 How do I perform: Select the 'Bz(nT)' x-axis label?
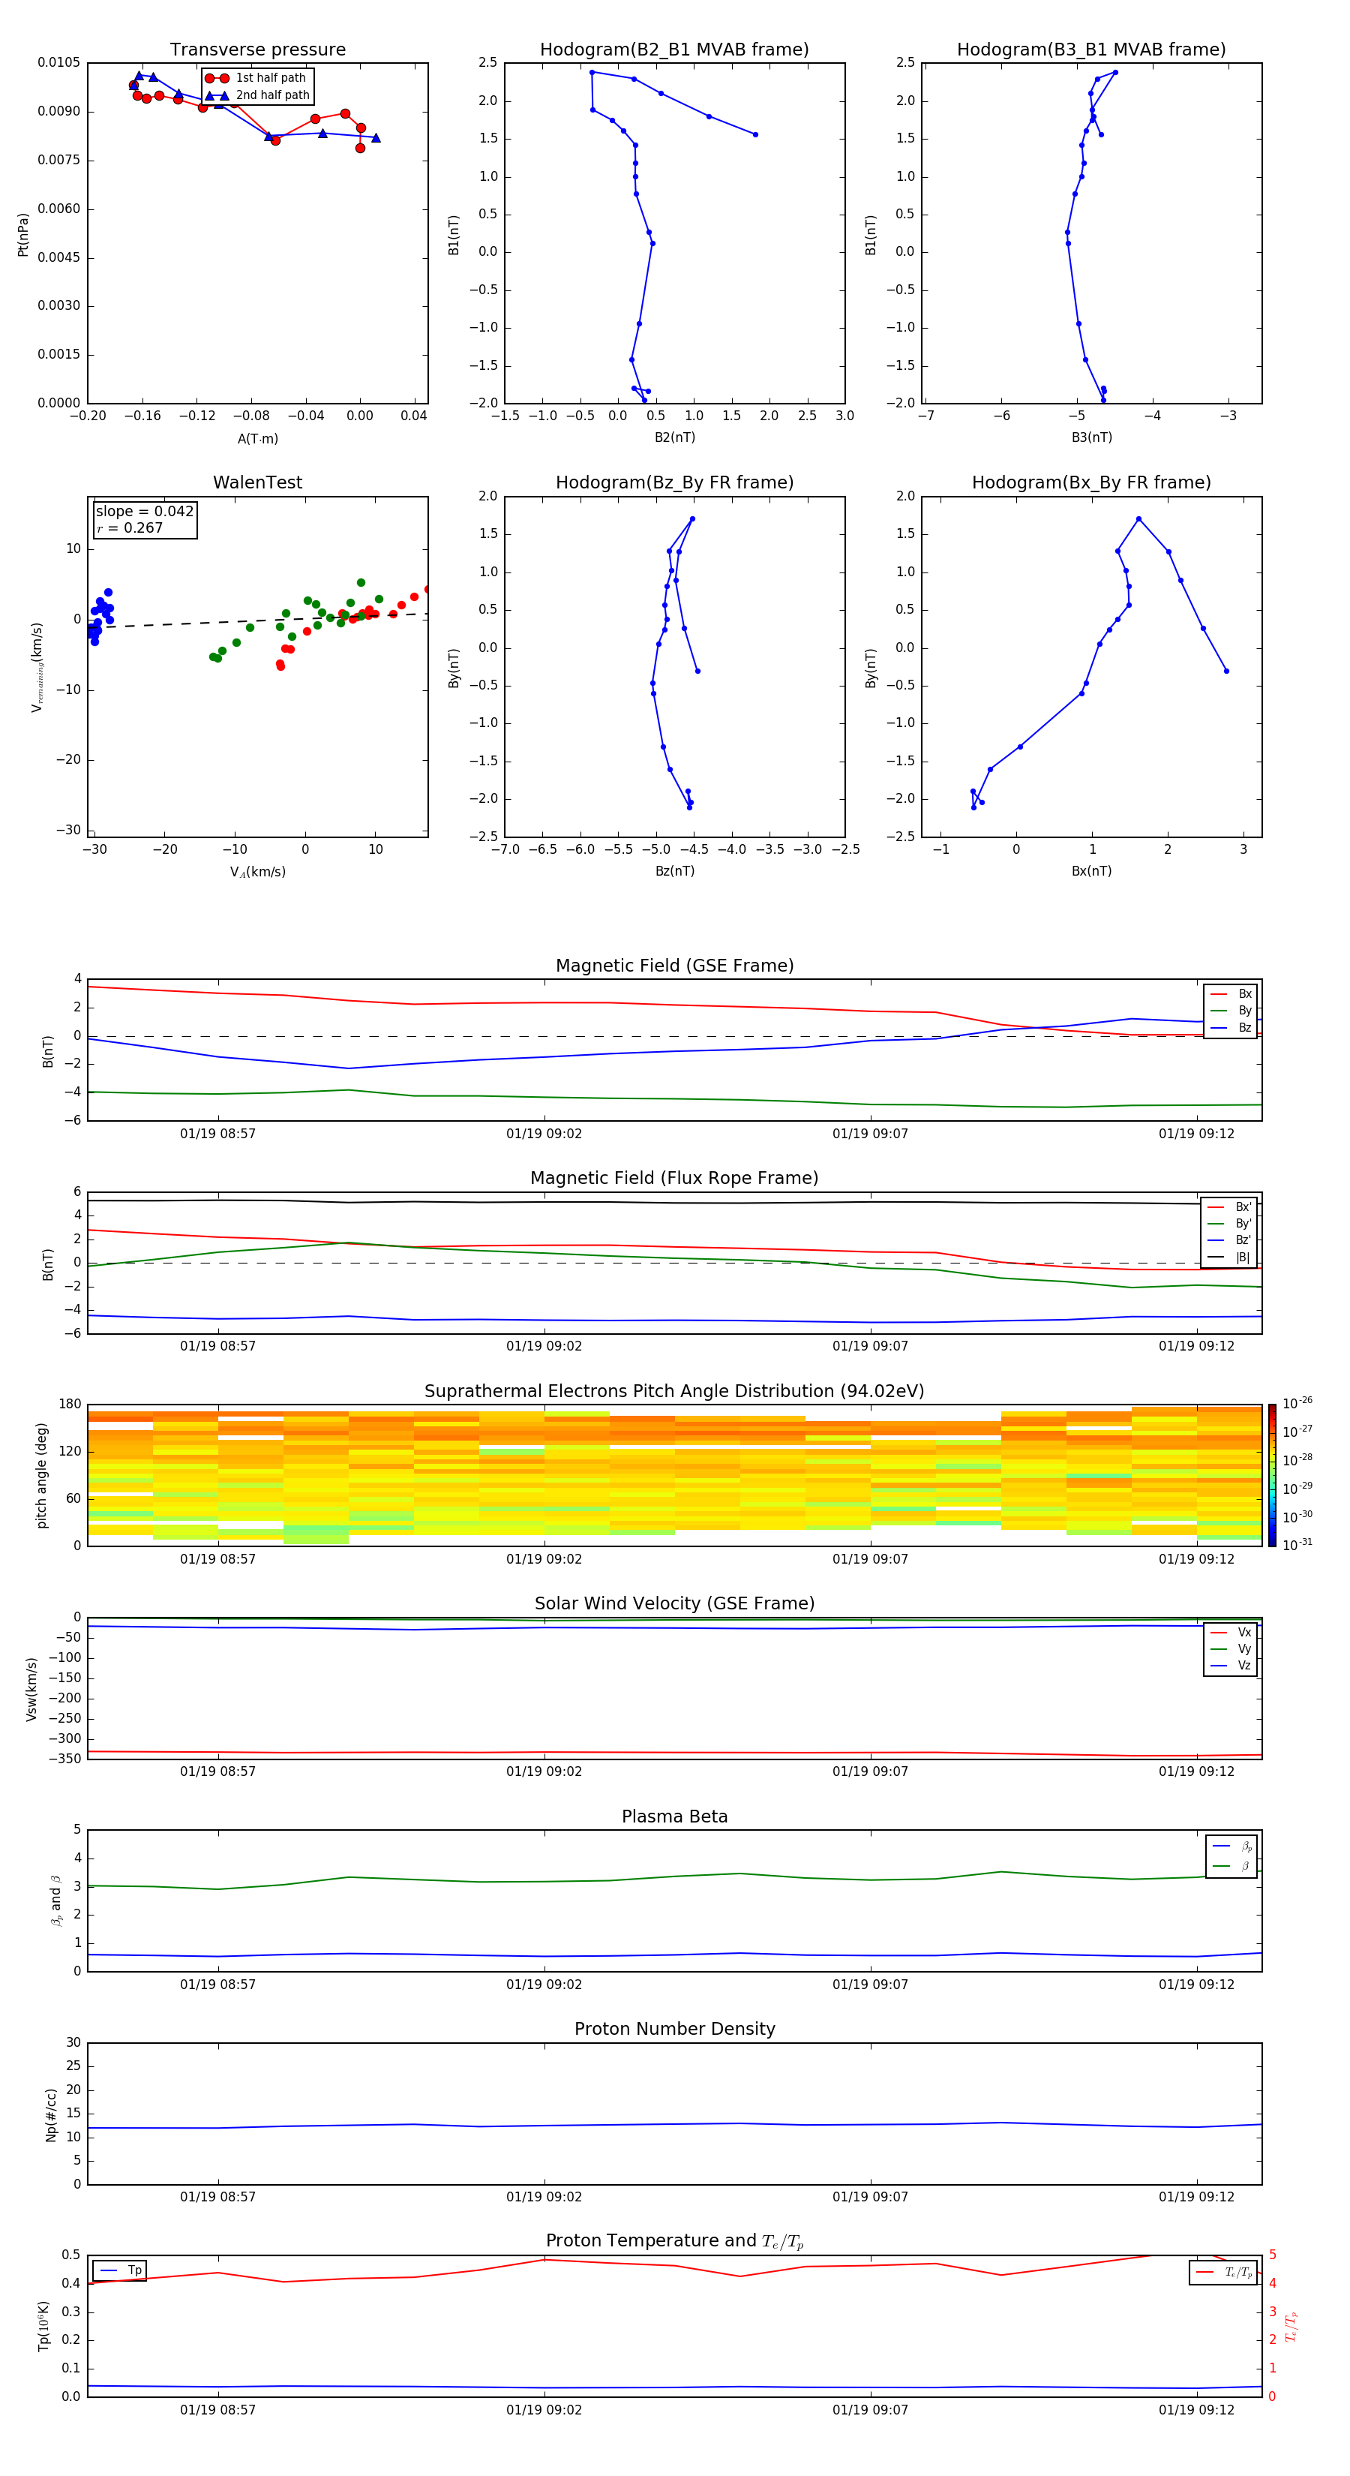674,871
